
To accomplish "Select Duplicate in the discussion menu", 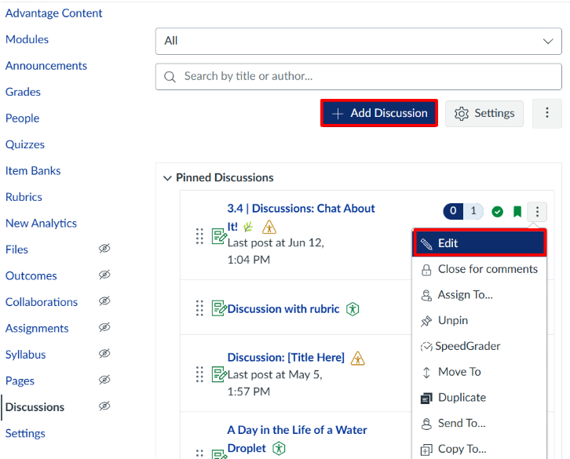I will click(462, 398).
